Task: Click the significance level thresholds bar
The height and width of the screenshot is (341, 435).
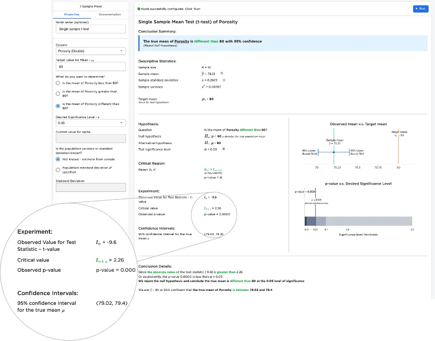Action: (358, 222)
